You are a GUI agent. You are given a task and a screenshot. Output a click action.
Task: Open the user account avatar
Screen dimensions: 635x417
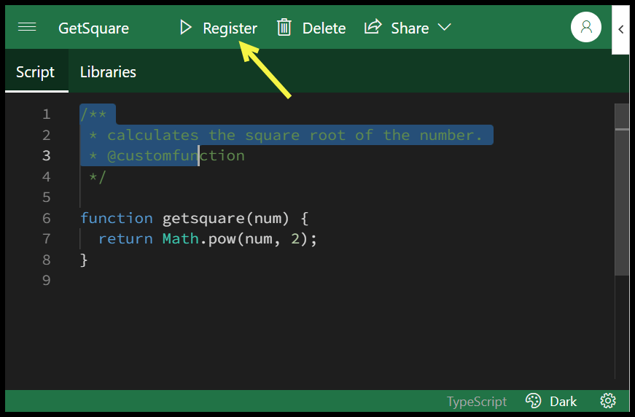click(585, 28)
